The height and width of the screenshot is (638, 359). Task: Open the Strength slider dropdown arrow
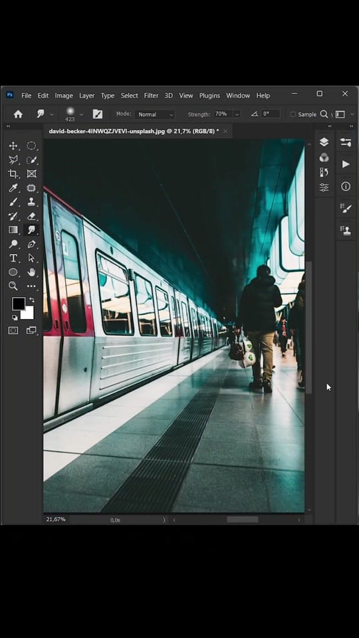[x=237, y=114]
